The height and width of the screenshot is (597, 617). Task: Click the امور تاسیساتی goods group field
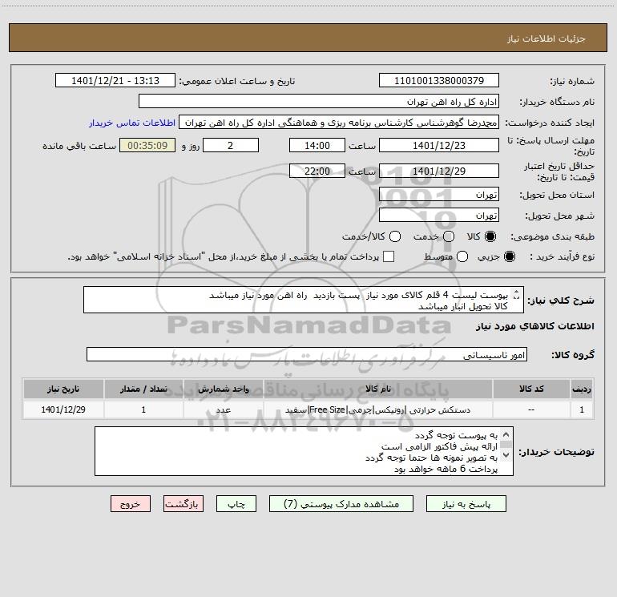point(307,354)
